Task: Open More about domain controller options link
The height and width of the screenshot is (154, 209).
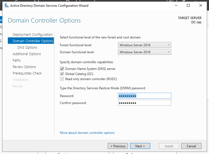Action: 87,133
